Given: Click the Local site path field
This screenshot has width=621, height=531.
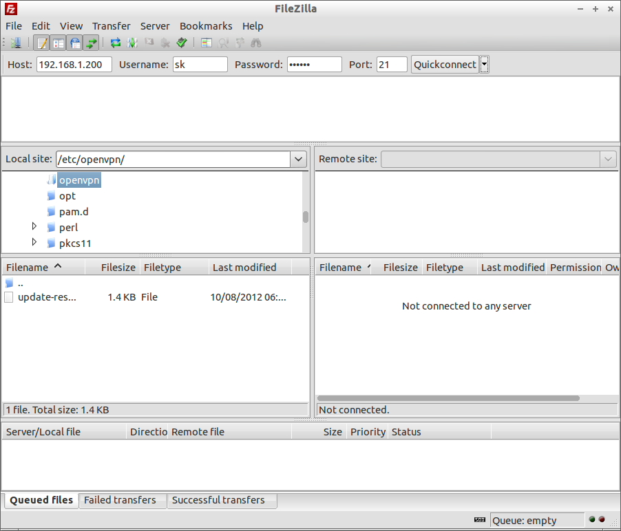Looking at the screenshot, I should pos(173,159).
